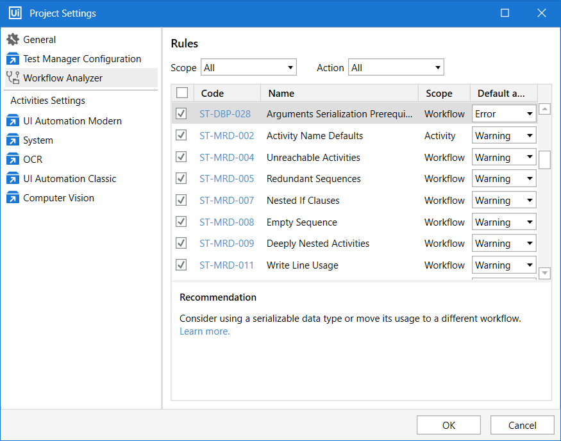Click the General gear icon

tap(13, 40)
